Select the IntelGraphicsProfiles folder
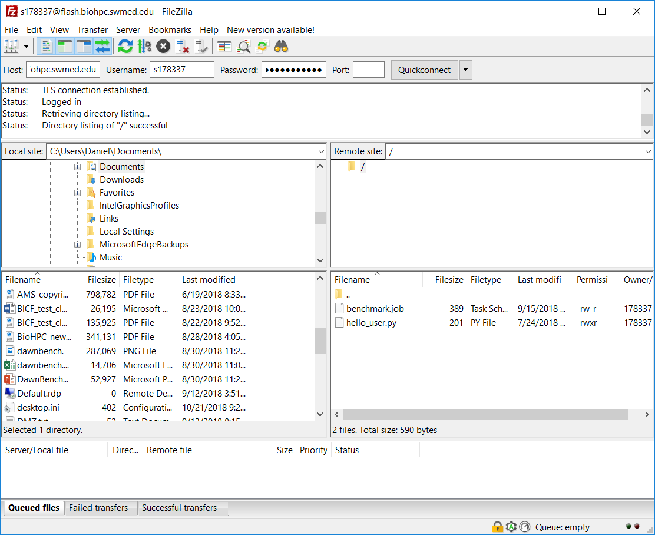The height and width of the screenshot is (535, 655). (139, 205)
